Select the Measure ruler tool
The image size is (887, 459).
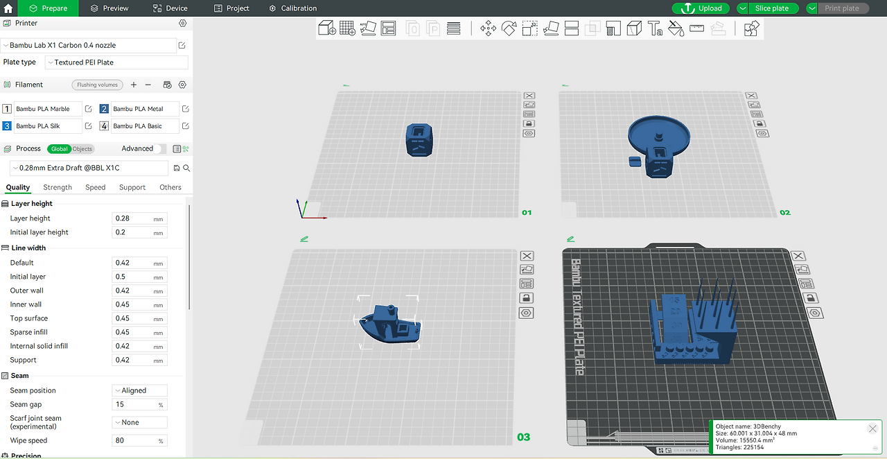[x=696, y=28]
